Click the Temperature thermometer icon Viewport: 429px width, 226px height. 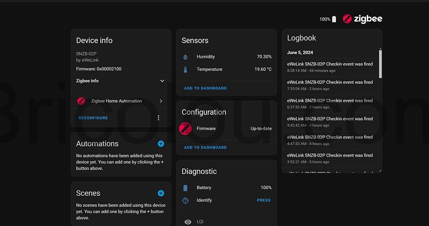pos(185,70)
